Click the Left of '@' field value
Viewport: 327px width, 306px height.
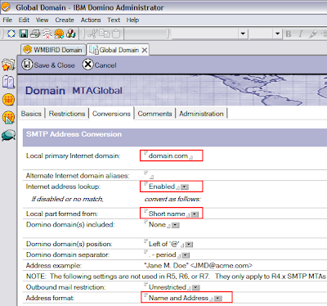tap(163, 244)
